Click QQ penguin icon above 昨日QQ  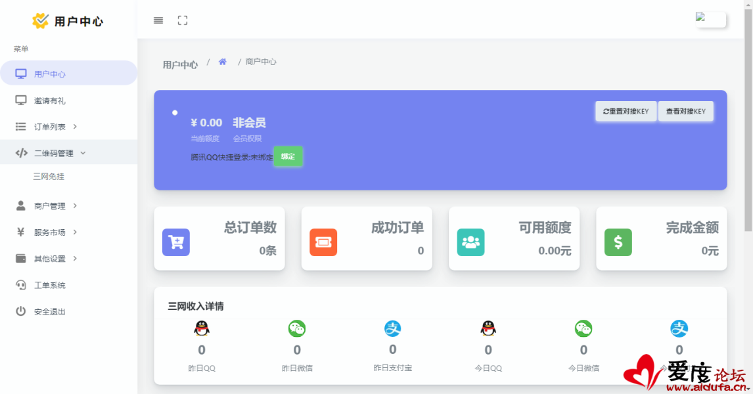tap(202, 328)
